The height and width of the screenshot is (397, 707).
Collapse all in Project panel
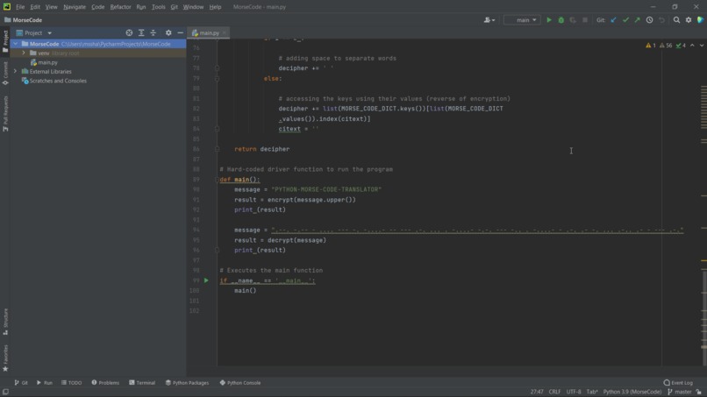[x=154, y=33]
